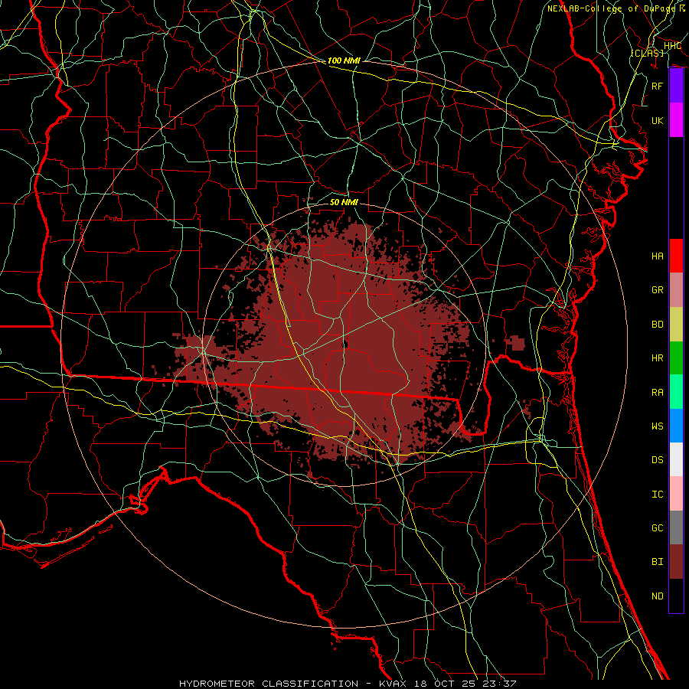689x689 pixels.
Task: Click the magenta UK legend color swatch
Action: click(x=676, y=120)
